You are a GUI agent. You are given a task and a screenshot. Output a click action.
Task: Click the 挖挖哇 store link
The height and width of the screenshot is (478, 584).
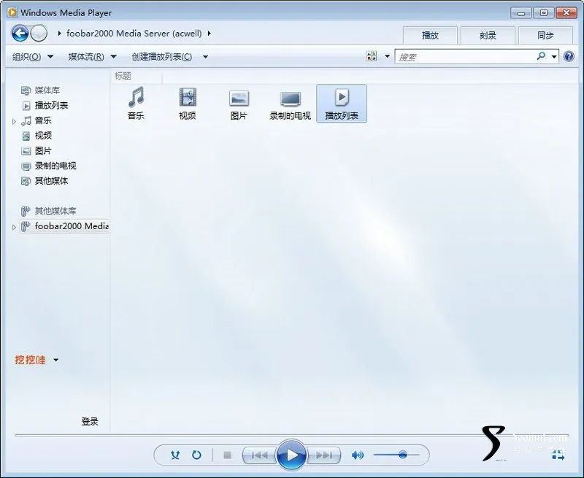click(30, 360)
